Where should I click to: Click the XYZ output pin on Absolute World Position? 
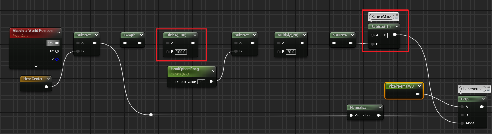(57, 43)
